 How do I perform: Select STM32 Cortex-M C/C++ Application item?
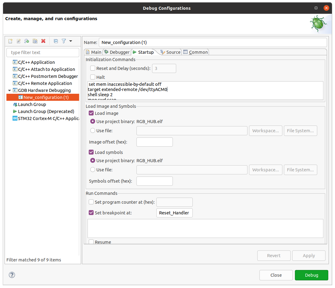[46, 118]
